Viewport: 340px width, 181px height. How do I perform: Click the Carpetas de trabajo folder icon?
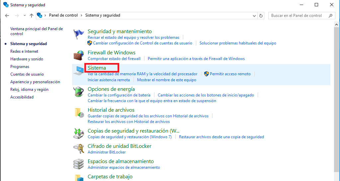click(79, 178)
